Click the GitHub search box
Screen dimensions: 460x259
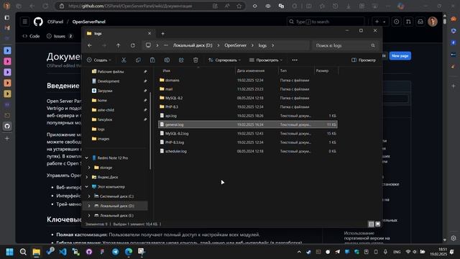(325, 22)
